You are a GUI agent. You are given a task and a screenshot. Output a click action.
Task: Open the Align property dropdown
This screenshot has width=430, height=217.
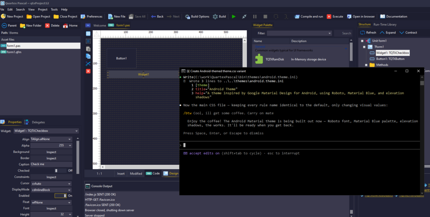tap(50, 139)
